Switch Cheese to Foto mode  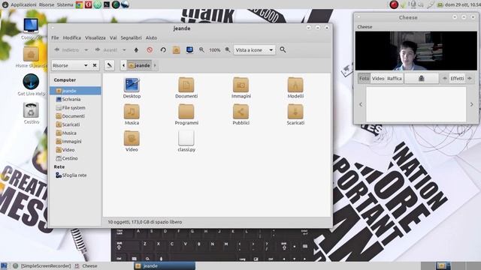coord(364,78)
